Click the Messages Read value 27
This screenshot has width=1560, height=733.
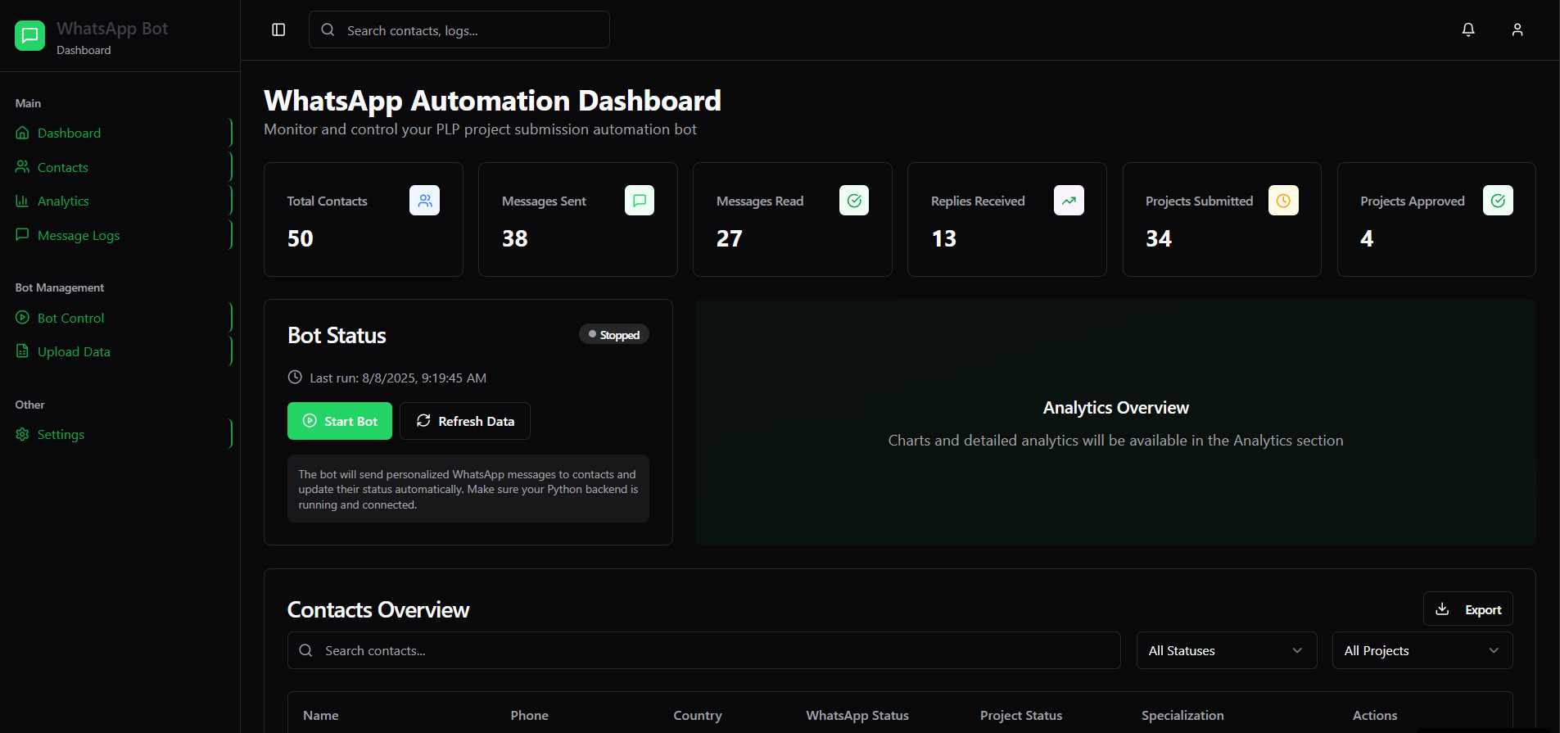pos(730,238)
